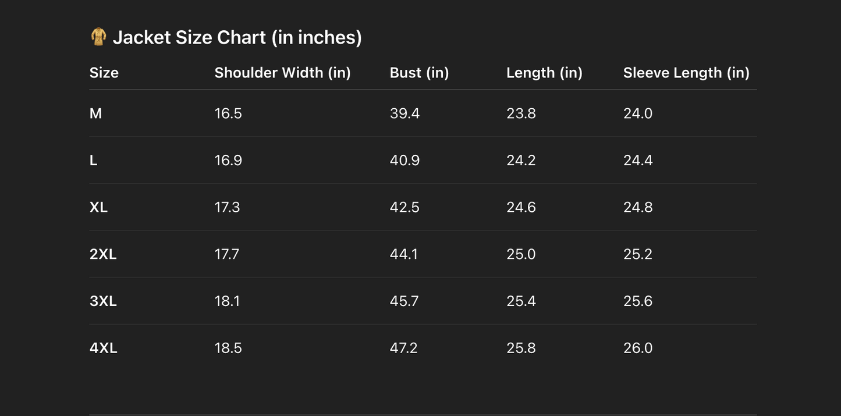Click the 18.5 shoulder width for 4XL
The image size is (841, 416).
click(x=228, y=348)
